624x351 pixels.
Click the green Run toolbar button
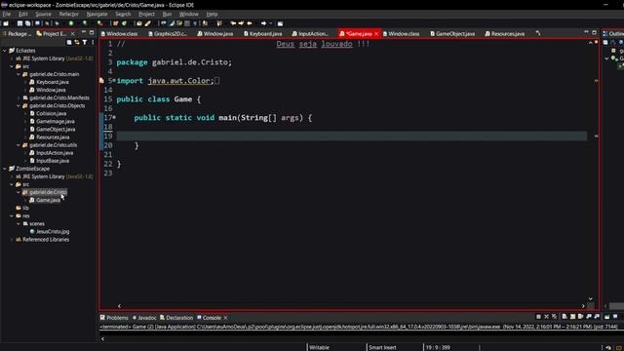point(71,23)
